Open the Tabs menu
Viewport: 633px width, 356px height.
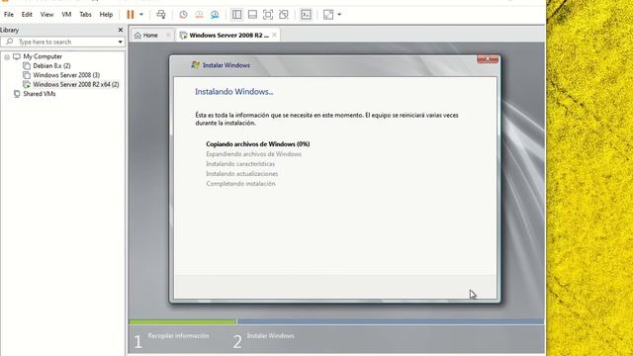point(85,14)
